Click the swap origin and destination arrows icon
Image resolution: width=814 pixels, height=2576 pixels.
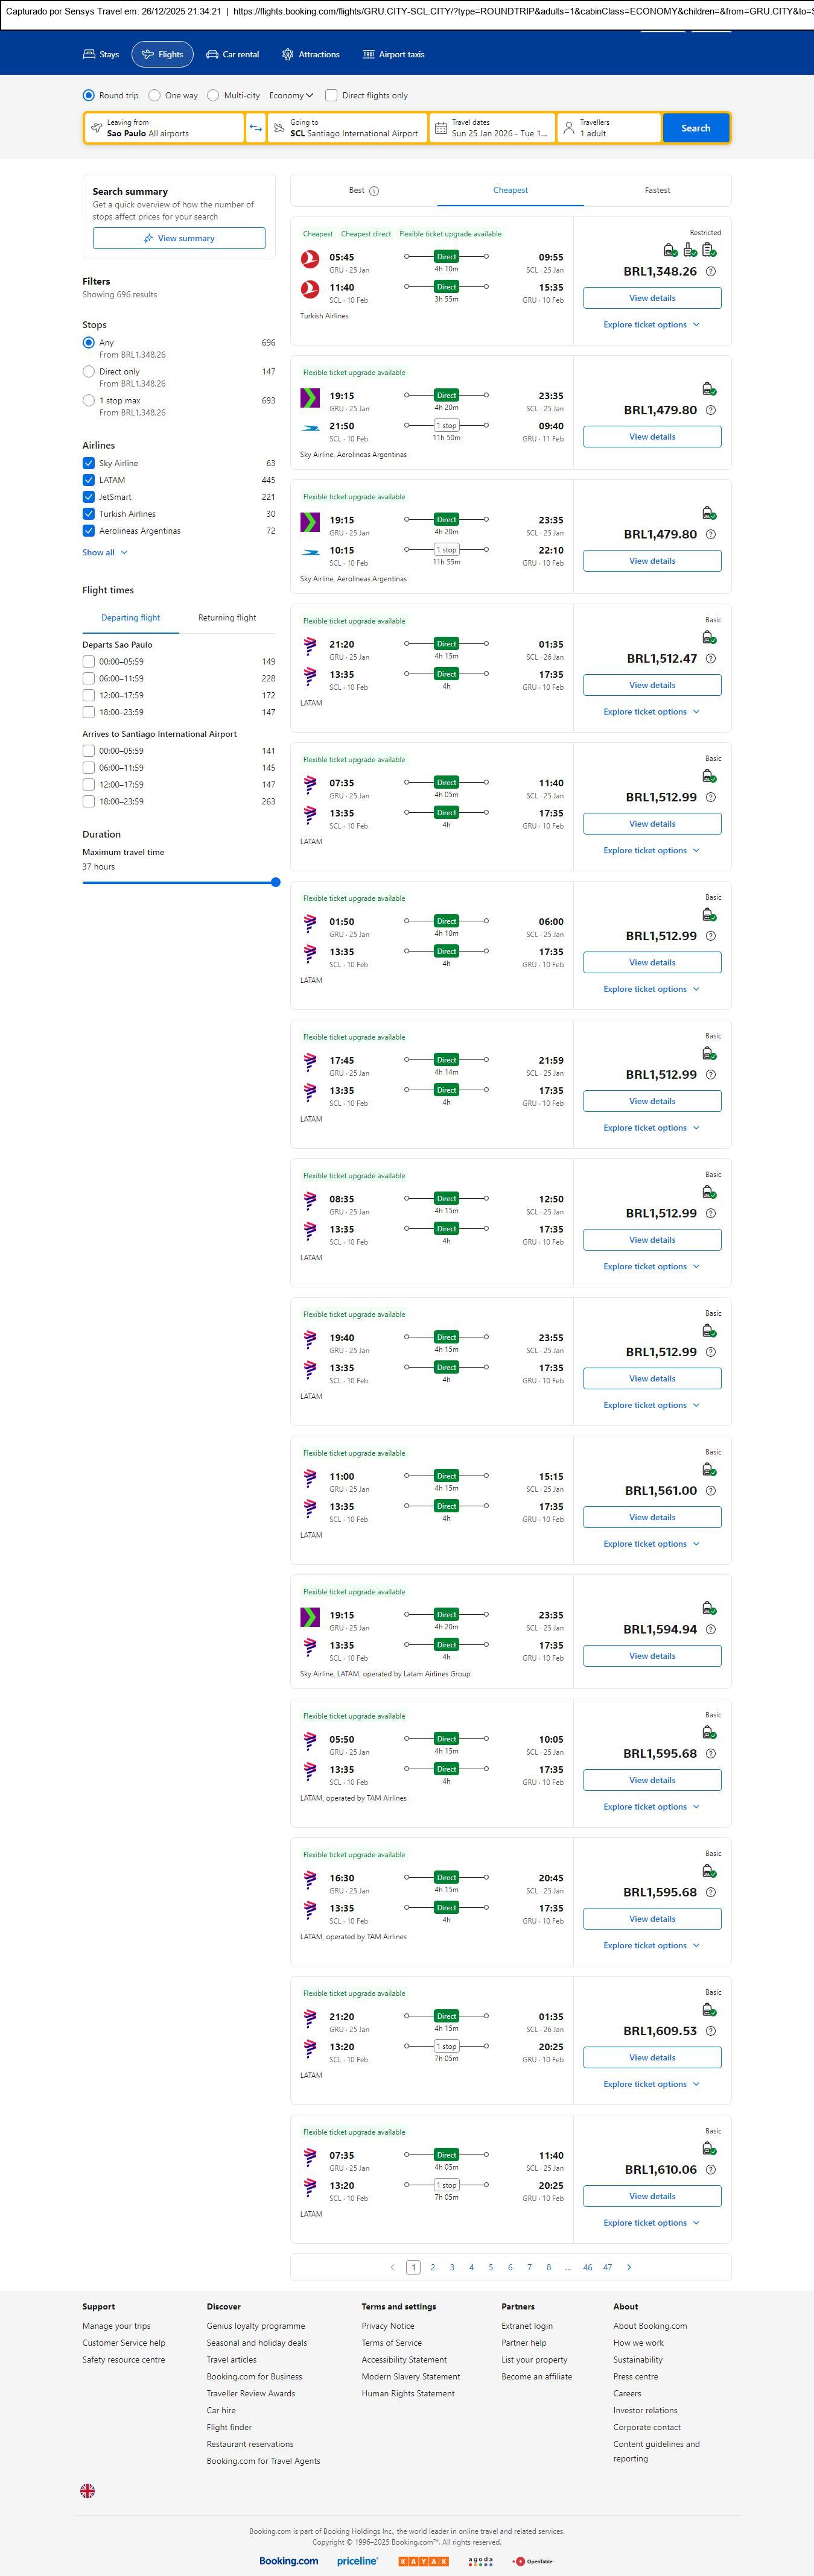(x=255, y=128)
